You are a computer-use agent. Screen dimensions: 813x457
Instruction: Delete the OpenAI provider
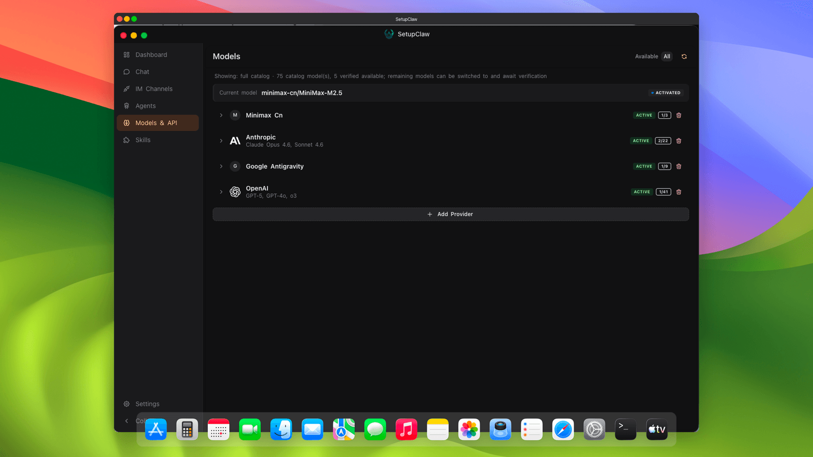(679, 192)
